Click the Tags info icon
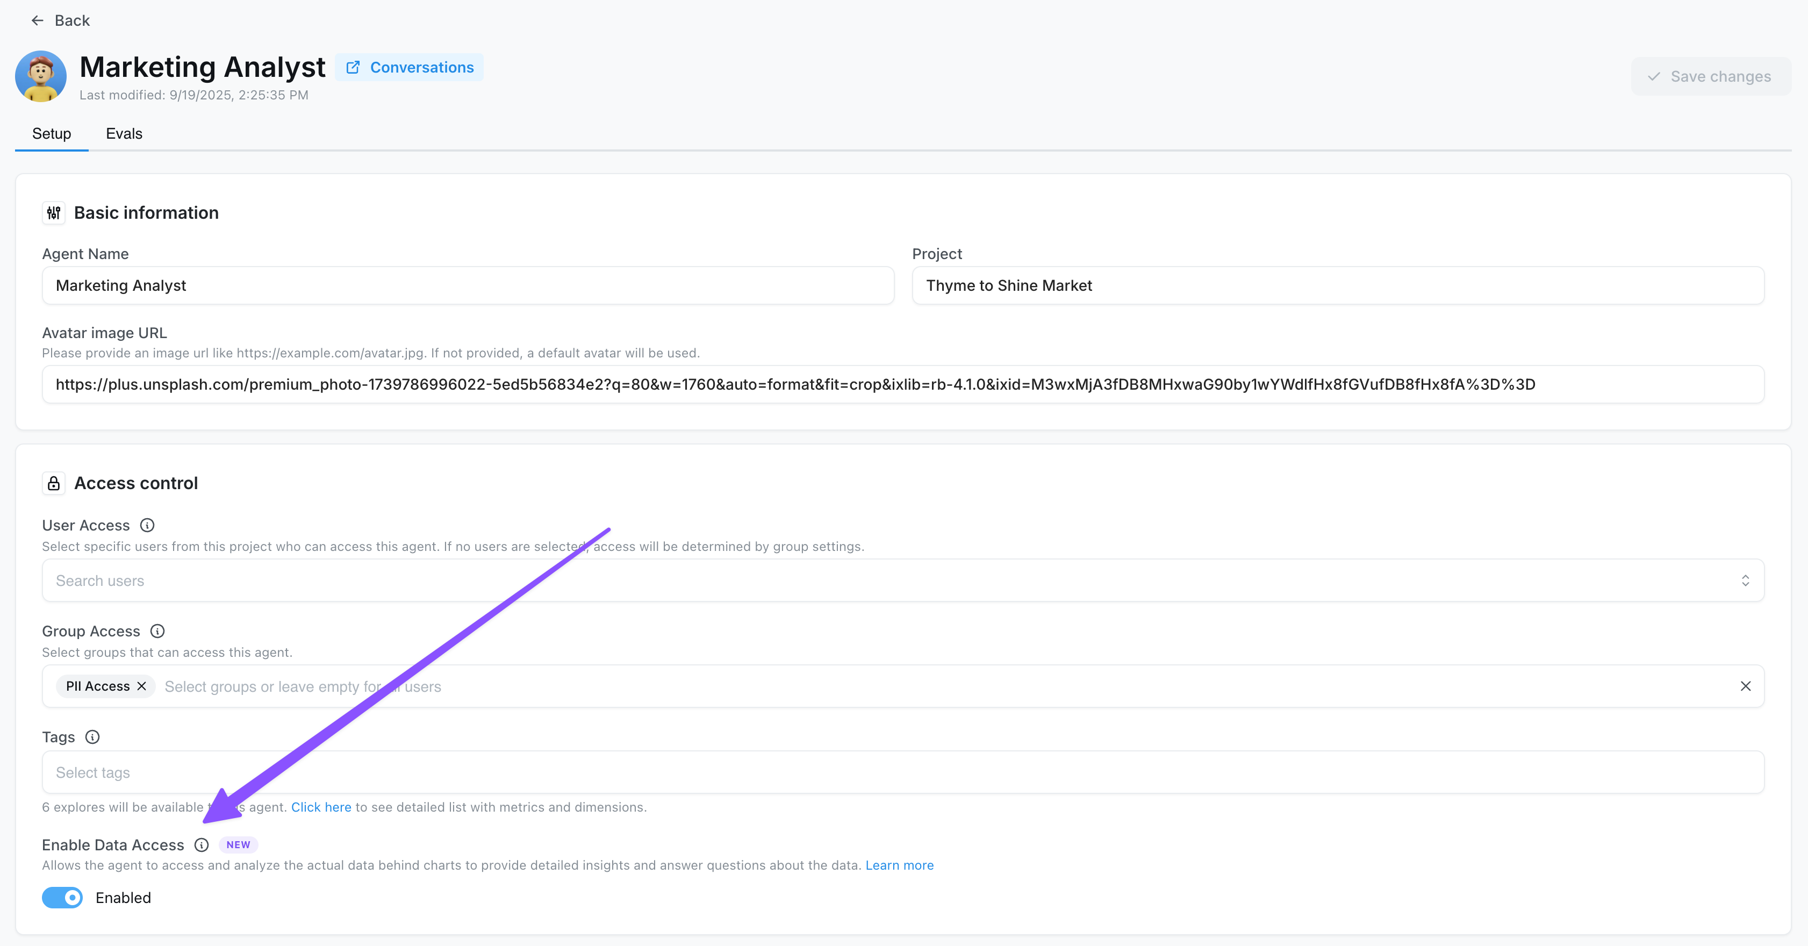Screen dimensions: 1808x946 pyautogui.click(x=92, y=737)
